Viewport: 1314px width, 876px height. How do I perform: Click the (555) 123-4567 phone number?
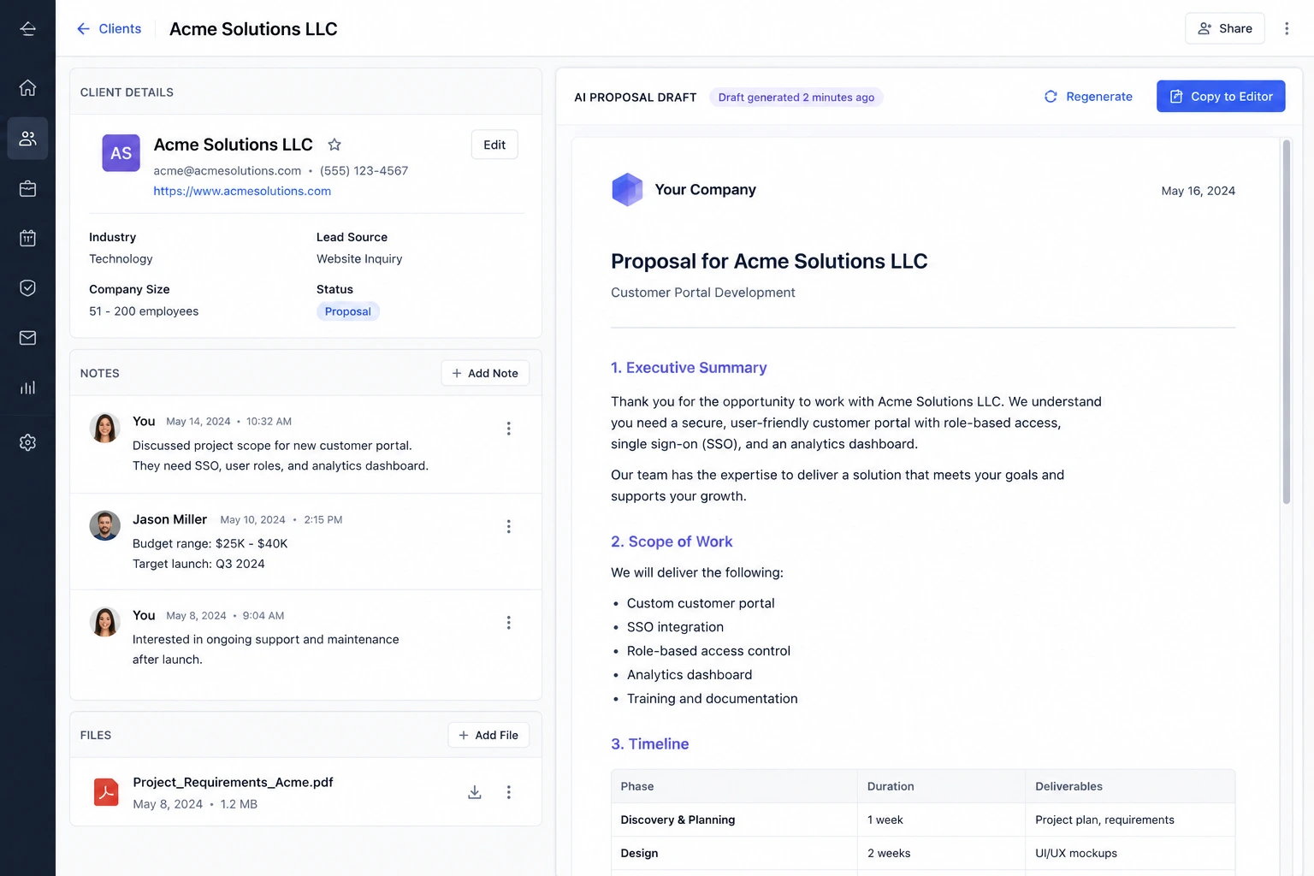(364, 171)
